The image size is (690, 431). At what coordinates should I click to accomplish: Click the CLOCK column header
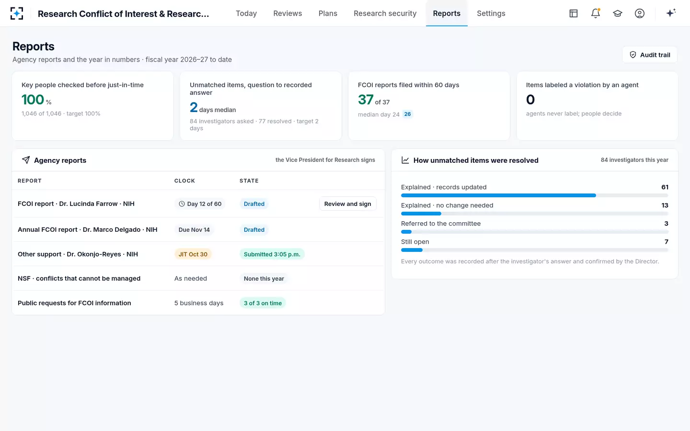[x=184, y=181]
